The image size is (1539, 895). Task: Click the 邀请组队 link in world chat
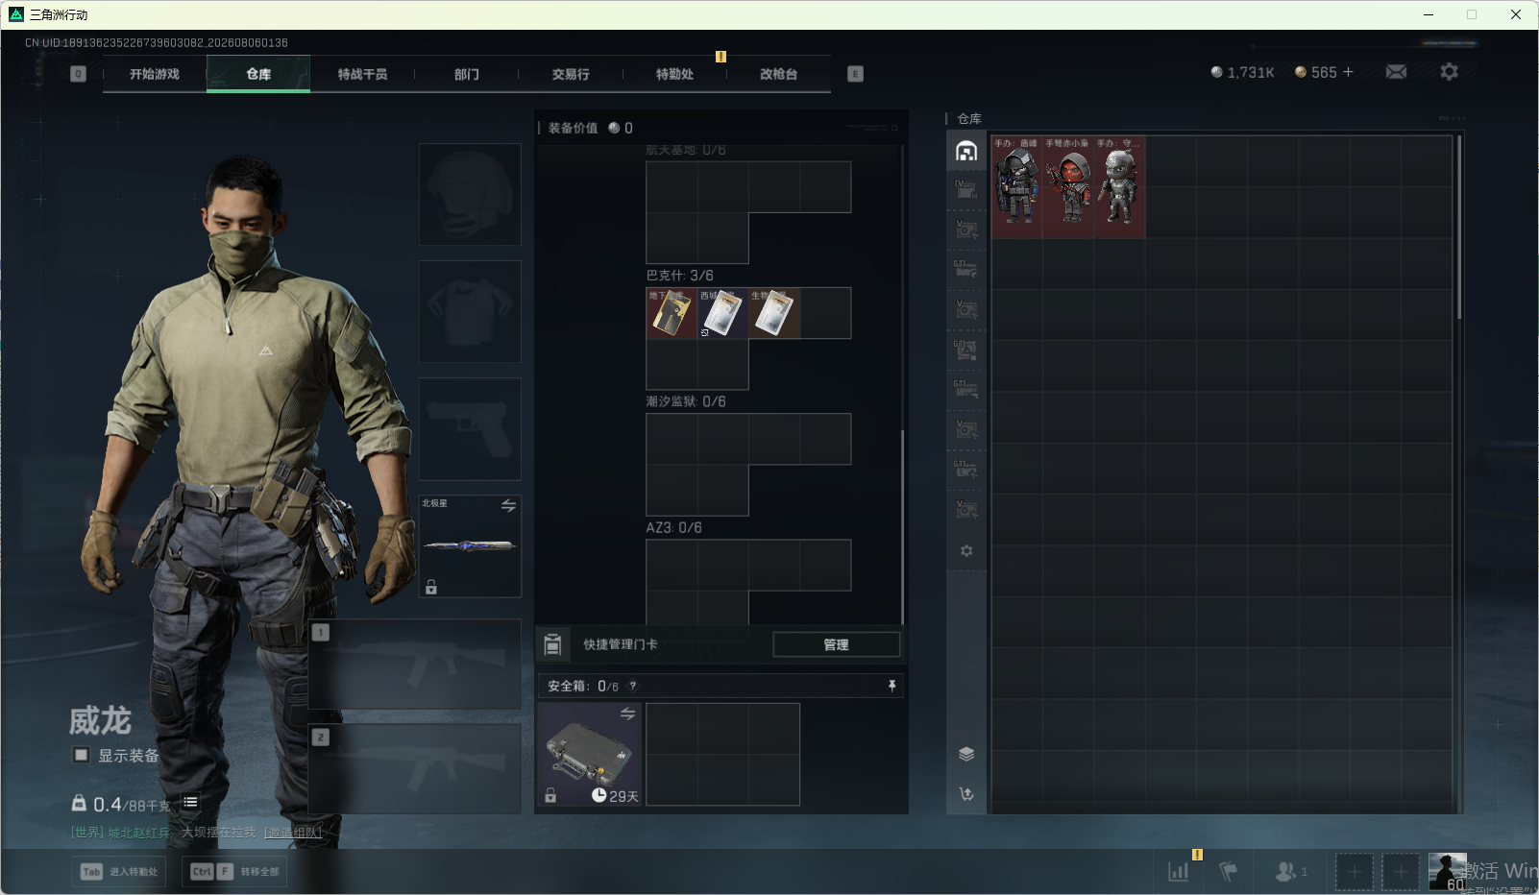293,833
